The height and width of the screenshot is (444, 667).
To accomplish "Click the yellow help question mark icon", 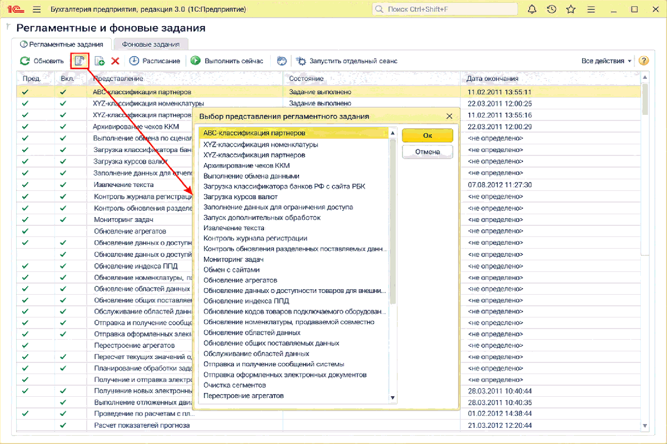I will coord(644,61).
